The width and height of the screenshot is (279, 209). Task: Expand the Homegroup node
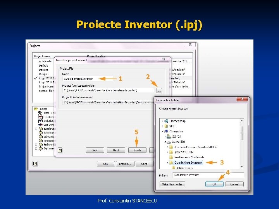(162, 121)
